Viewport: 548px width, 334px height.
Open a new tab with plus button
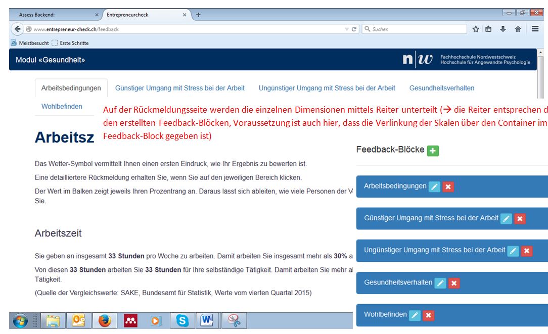(x=198, y=15)
